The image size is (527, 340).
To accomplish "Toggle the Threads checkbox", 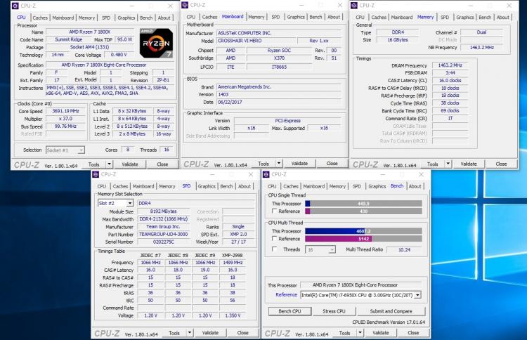I will [274, 249].
